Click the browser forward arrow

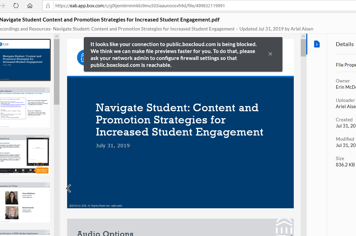(2, 6)
